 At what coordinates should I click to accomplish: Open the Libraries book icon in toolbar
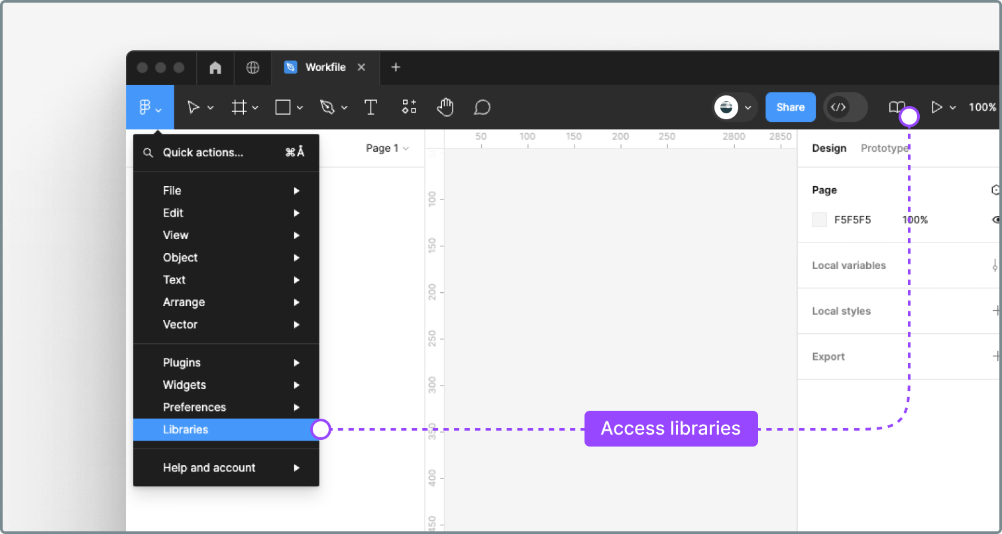click(896, 107)
